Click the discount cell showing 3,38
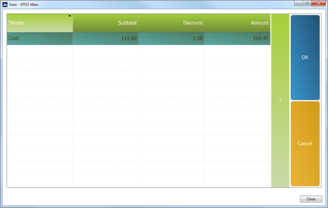Image resolution: width=328 pixels, height=208 pixels. pos(171,39)
